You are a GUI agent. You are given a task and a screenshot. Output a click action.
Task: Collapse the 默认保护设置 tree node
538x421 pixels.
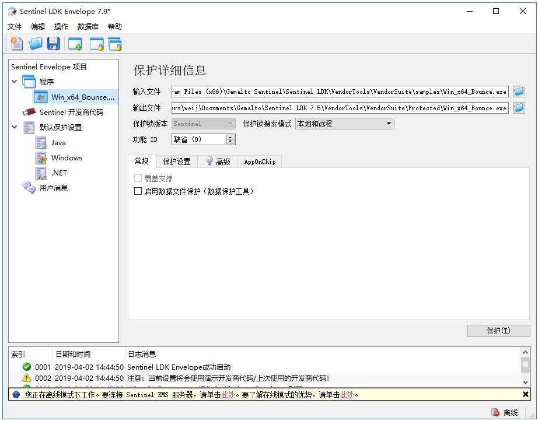tap(15, 127)
